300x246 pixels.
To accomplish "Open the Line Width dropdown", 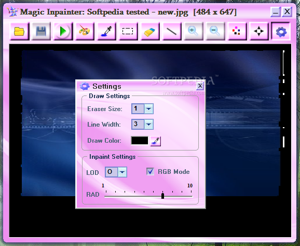I will click(x=148, y=125).
